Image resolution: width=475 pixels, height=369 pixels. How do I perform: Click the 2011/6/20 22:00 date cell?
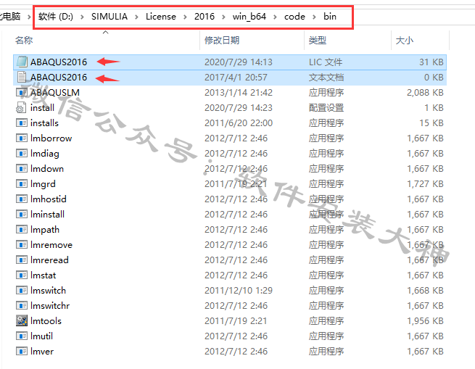click(239, 123)
